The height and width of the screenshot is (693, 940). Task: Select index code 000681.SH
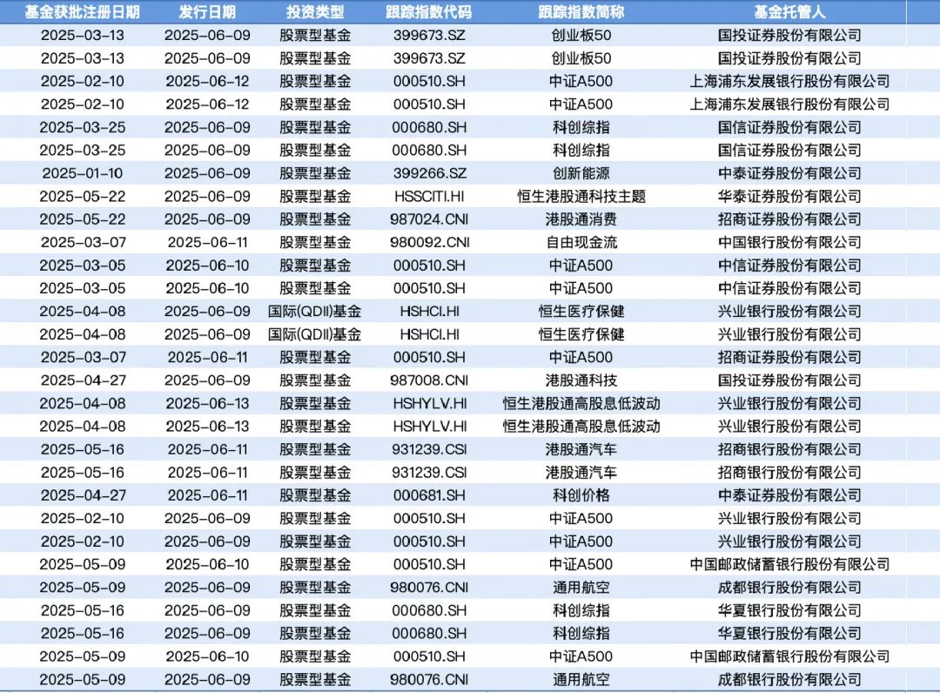coord(428,495)
